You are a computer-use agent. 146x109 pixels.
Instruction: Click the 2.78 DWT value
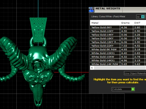137,57
